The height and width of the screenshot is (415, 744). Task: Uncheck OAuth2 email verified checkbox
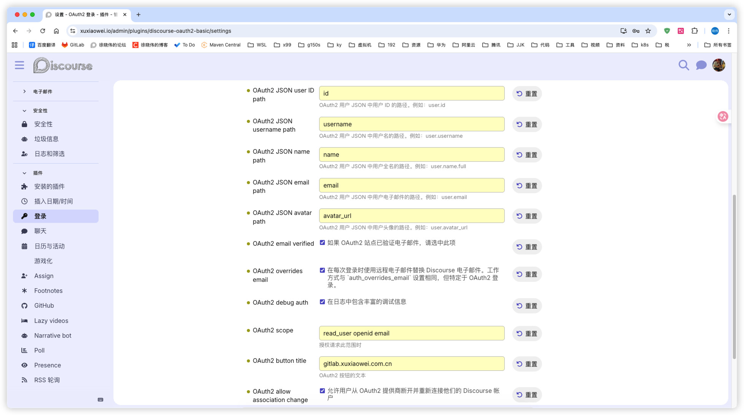click(322, 243)
